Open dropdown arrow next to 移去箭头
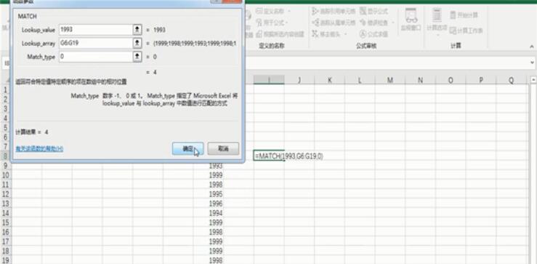This screenshot has width=537, height=264. (x=346, y=34)
